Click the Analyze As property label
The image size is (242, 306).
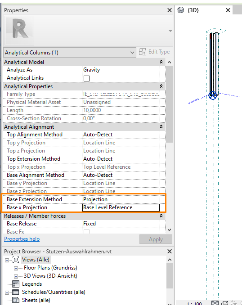pyautogui.click(x=19, y=70)
